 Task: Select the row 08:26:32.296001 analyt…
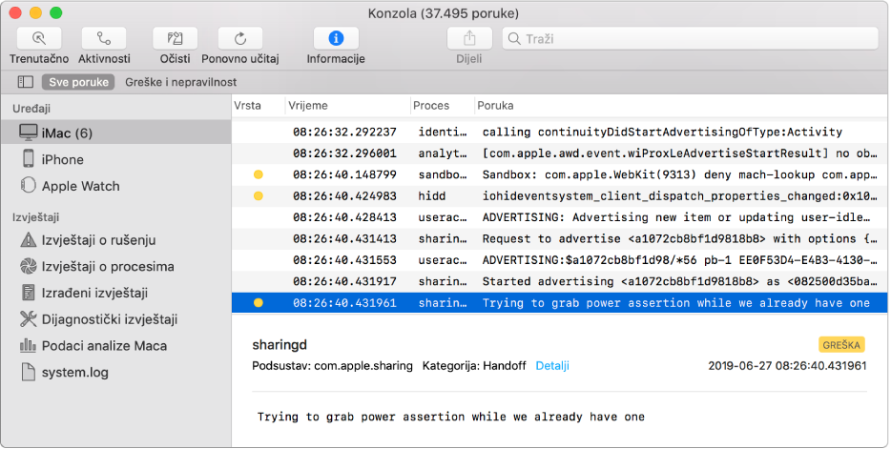(559, 153)
